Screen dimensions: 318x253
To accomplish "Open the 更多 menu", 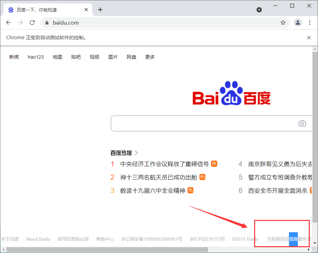I will coord(150,57).
